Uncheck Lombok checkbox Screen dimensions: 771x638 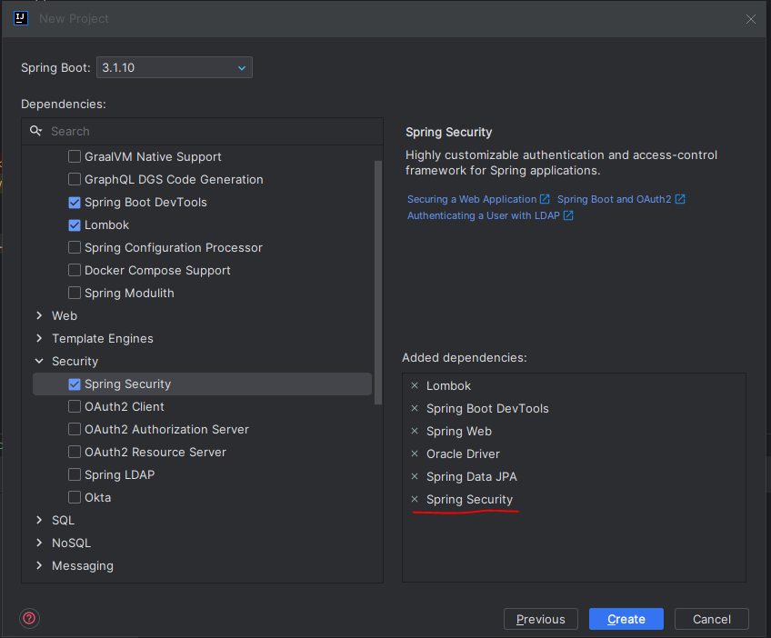(x=75, y=225)
